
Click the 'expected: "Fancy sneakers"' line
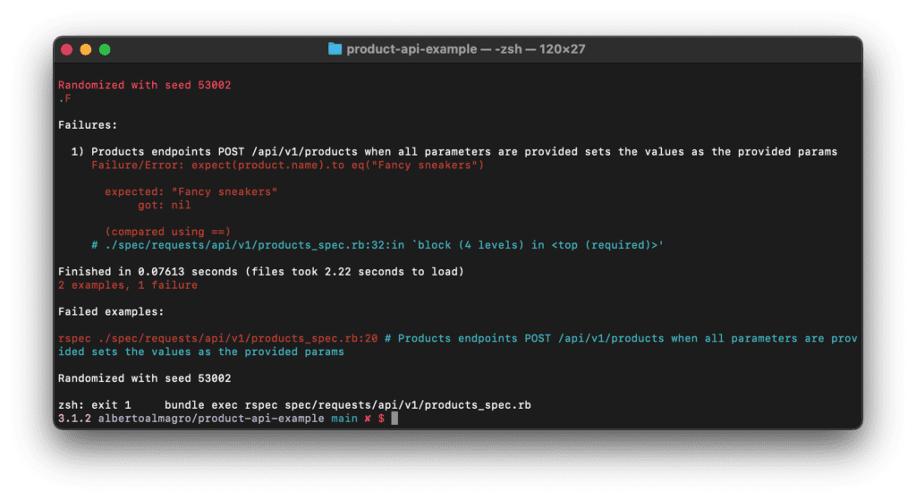click(x=191, y=192)
